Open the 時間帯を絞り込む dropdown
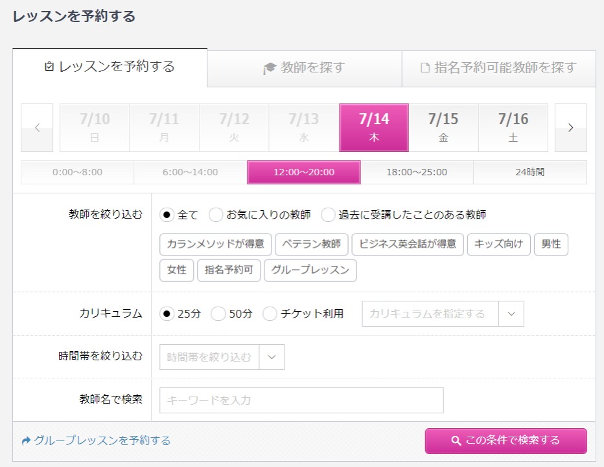Image resolution: width=604 pixels, height=467 pixels. [272, 356]
